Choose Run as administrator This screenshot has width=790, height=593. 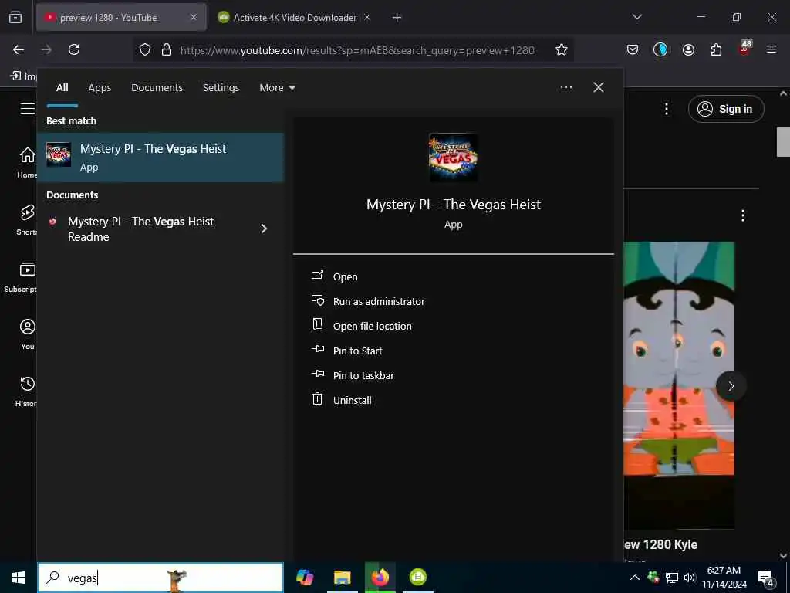[378, 302]
